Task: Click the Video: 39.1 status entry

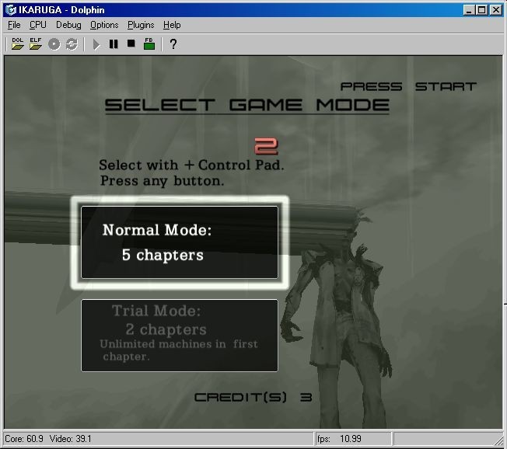Action: [x=70, y=439]
